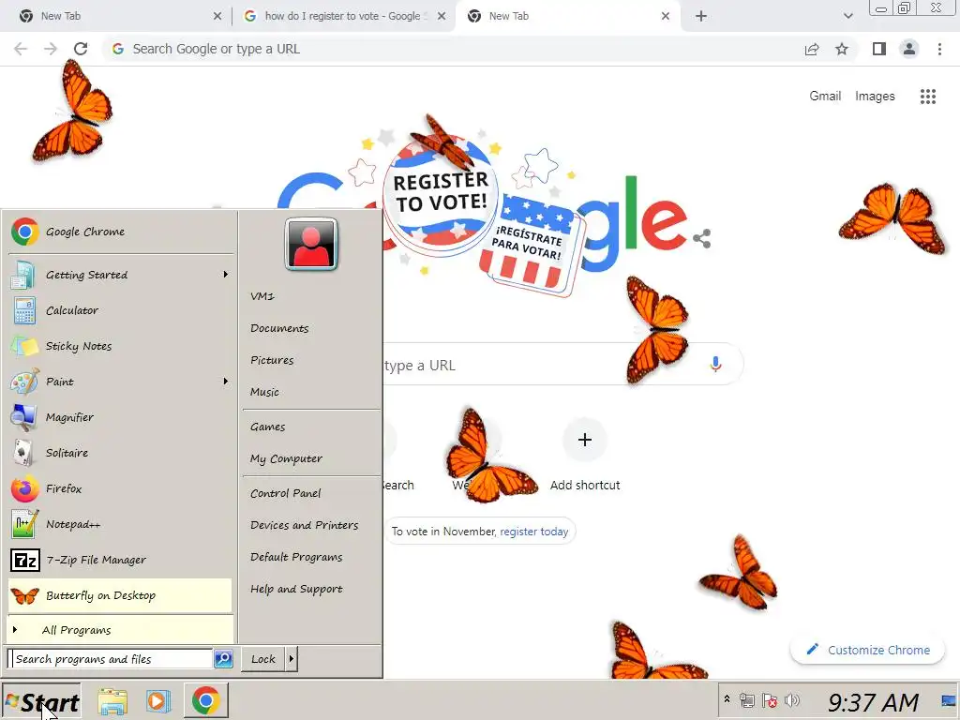The height and width of the screenshot is (720, 960).
Task: Open a new Chrome tab
Action: tap(701, 16)
